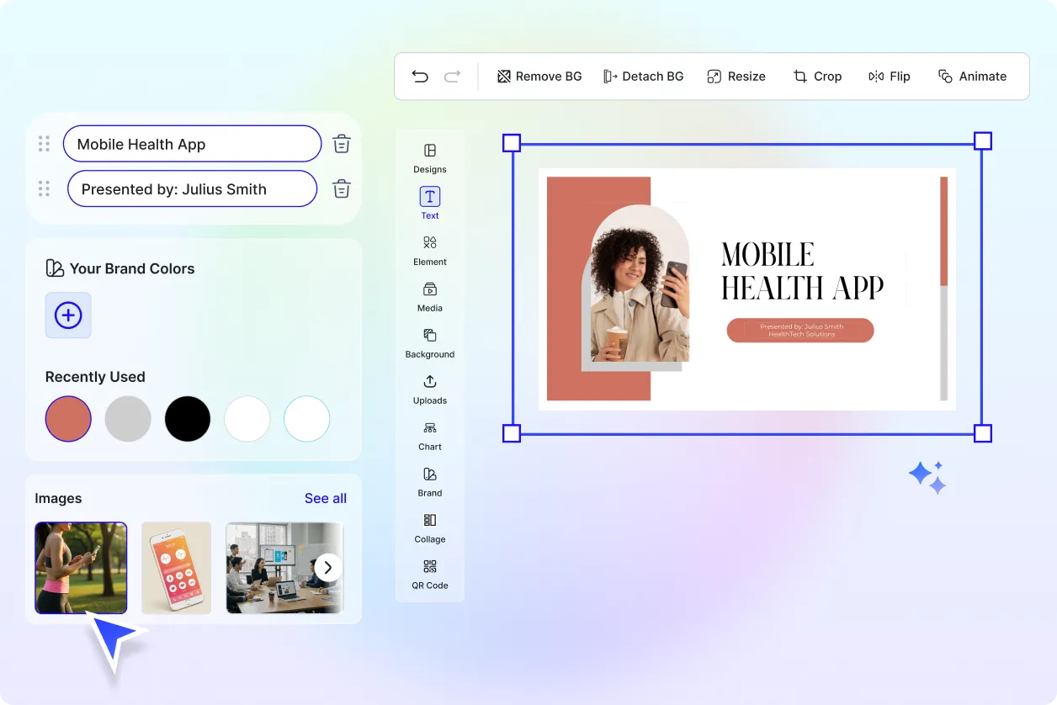Start Animate for the slide

(973, 76)
